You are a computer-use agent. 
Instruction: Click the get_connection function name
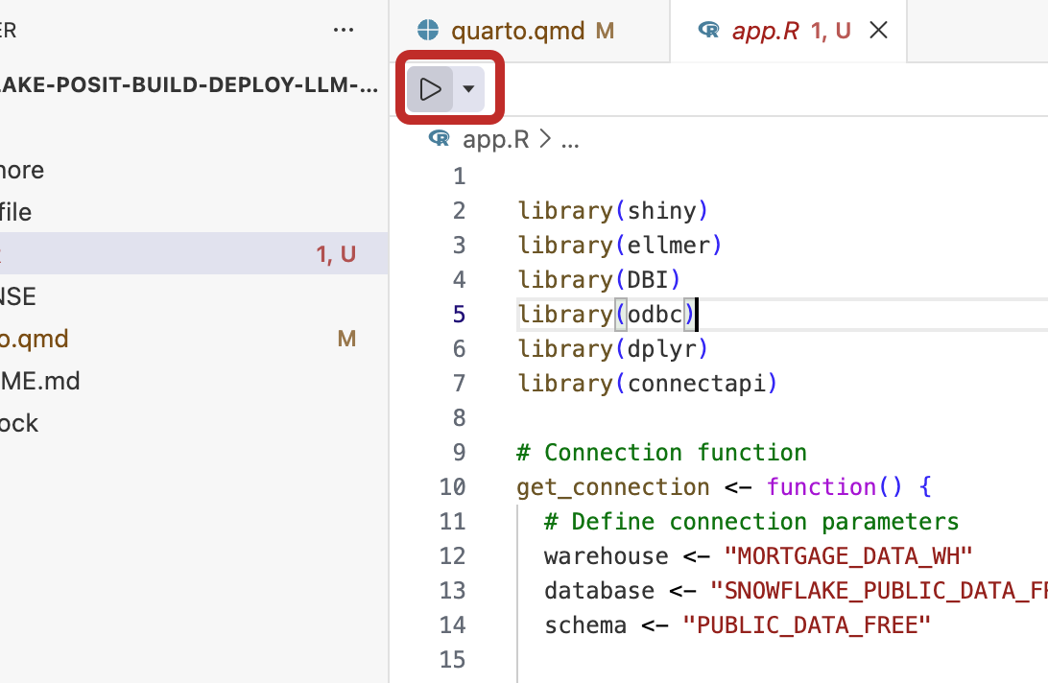tap(612, 486)
